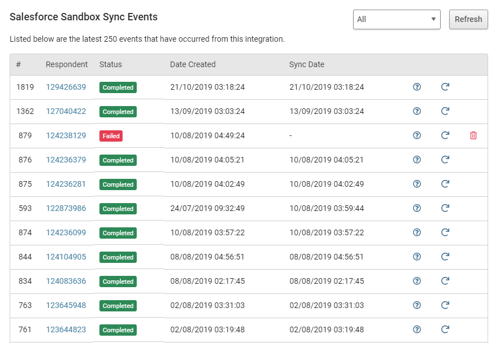Click the Refresh button
This screenshot has width=500, height=343.
click(x=468, y=19)
